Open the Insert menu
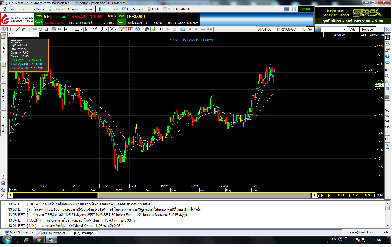The image size is (392, 247). click(x=23, y=9)
